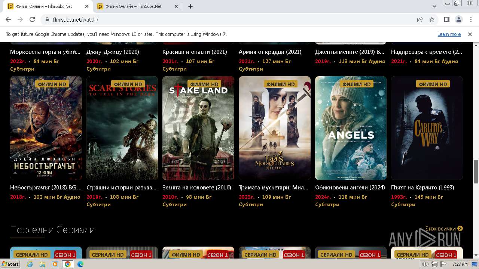Expand the tab search dropdown
Image resolution: width=479 pixels, height=269 pixels.
point(434,6)
